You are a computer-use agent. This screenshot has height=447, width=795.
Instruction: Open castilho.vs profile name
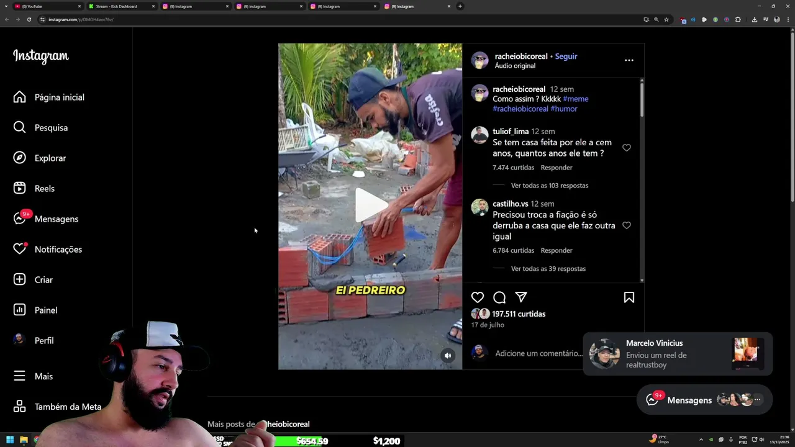pos(511,204)
